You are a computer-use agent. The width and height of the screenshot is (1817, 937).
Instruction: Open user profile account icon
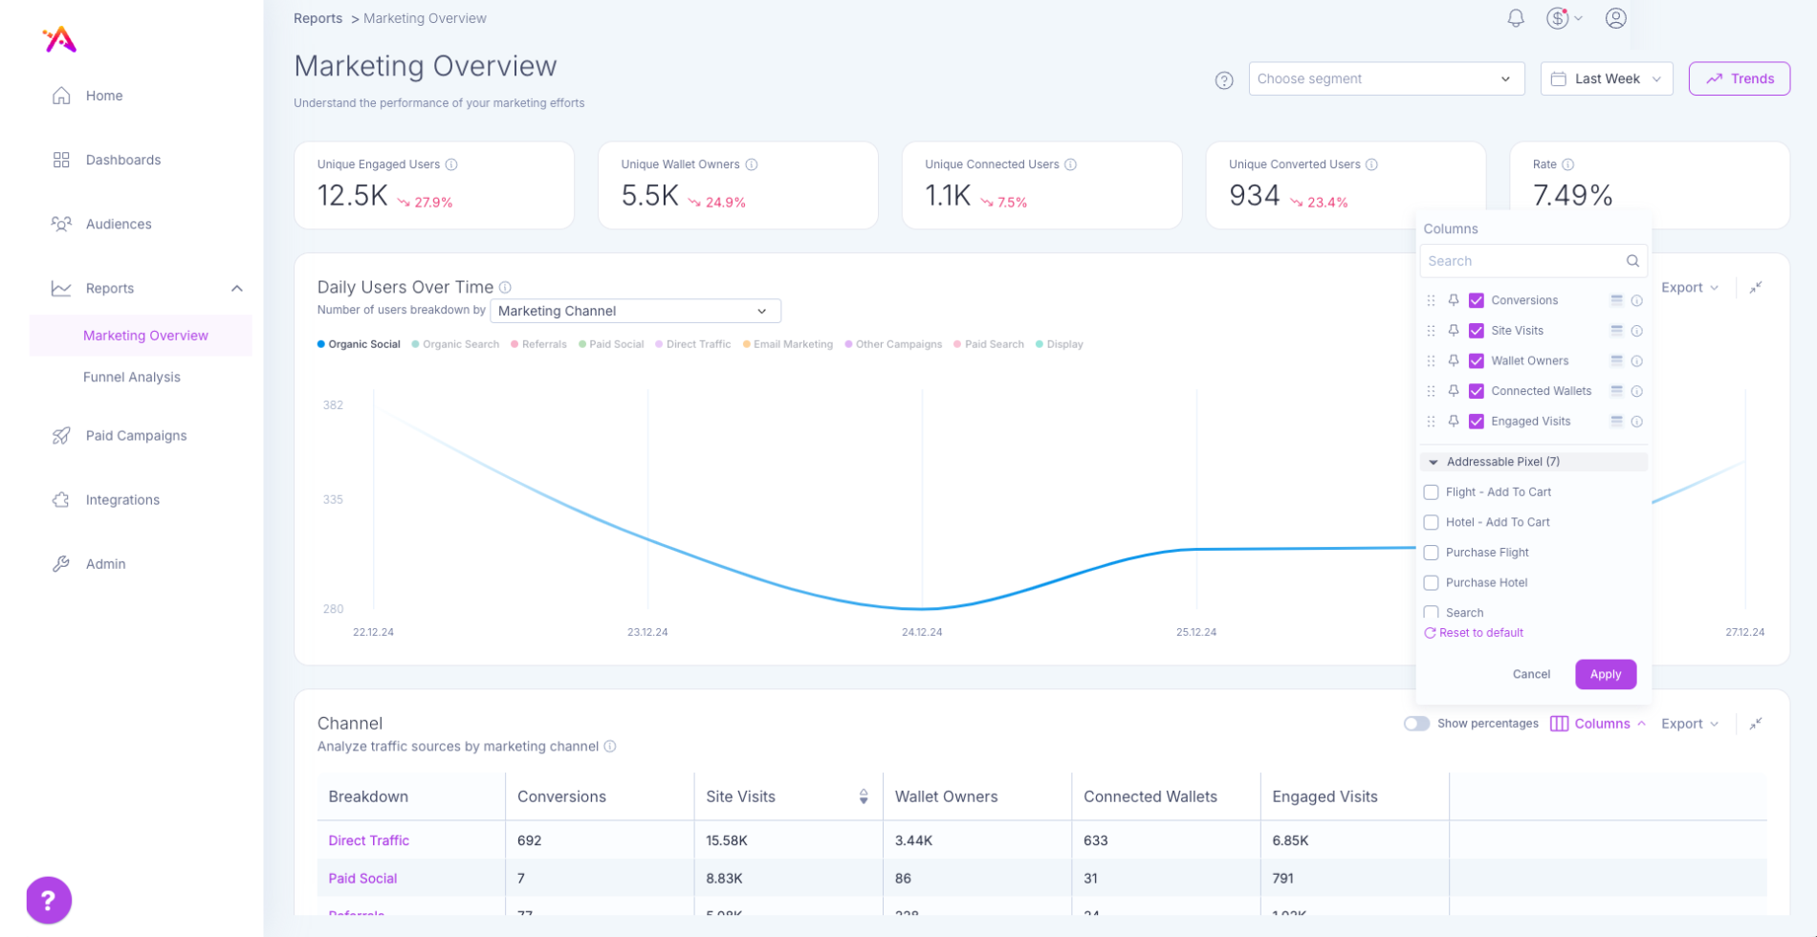click(1615, 18)
